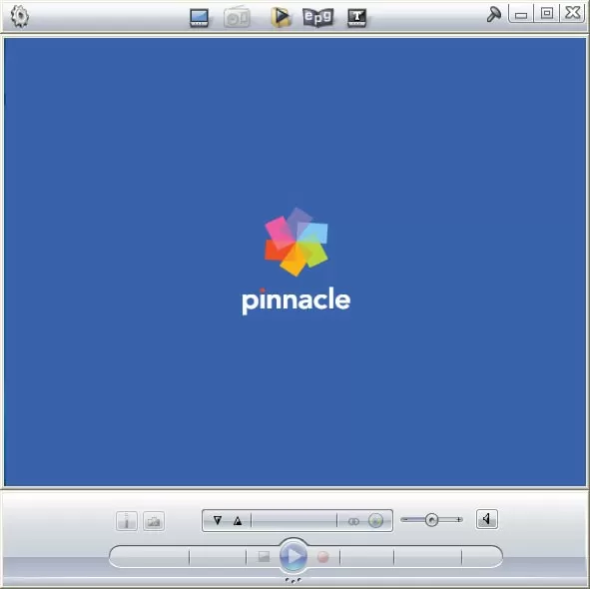Open the settings gear menu
The height and width of the screenshot is (589, 590).
19,17
